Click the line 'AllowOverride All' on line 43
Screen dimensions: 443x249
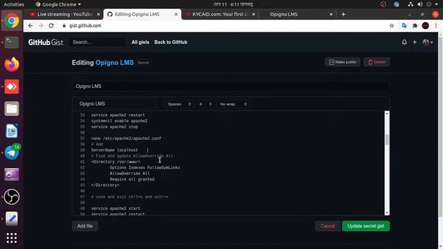point(129,174)
